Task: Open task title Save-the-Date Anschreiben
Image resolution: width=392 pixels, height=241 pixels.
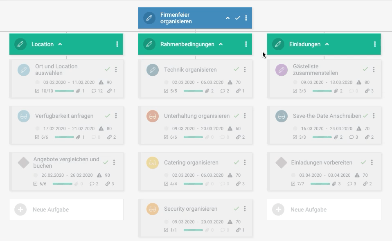Action: click(x=327, y=116)
